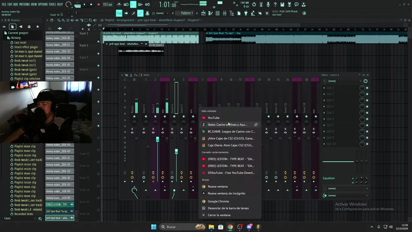This screenshot has width=412, height=232.
Task: Toggle the Slot 10 enable LED
Action: (x=367, y=144)
